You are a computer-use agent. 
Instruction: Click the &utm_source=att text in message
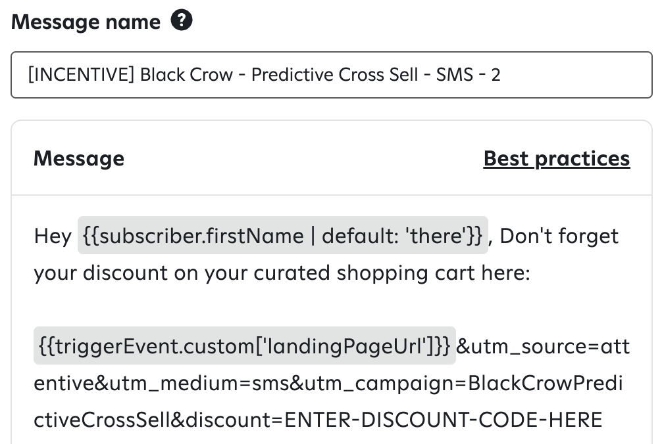coord(543,346)
